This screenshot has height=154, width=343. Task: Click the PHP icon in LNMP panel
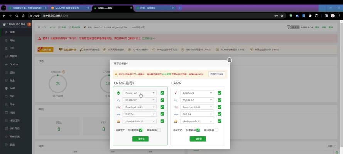[x=118, y=114]
